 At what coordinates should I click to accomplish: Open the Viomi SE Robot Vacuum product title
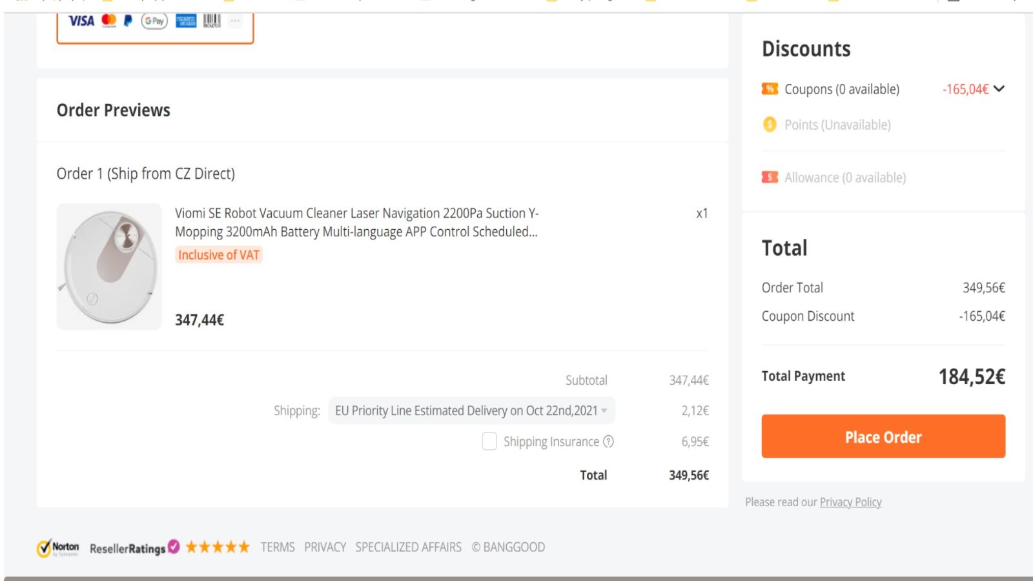pos(356,223)
